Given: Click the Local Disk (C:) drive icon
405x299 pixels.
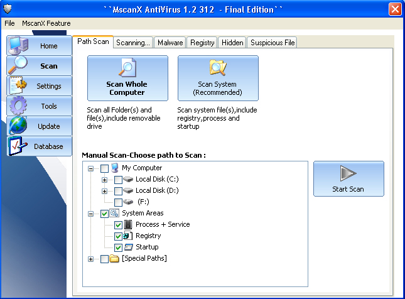Looking at the screenshot, I should point(128,179).
